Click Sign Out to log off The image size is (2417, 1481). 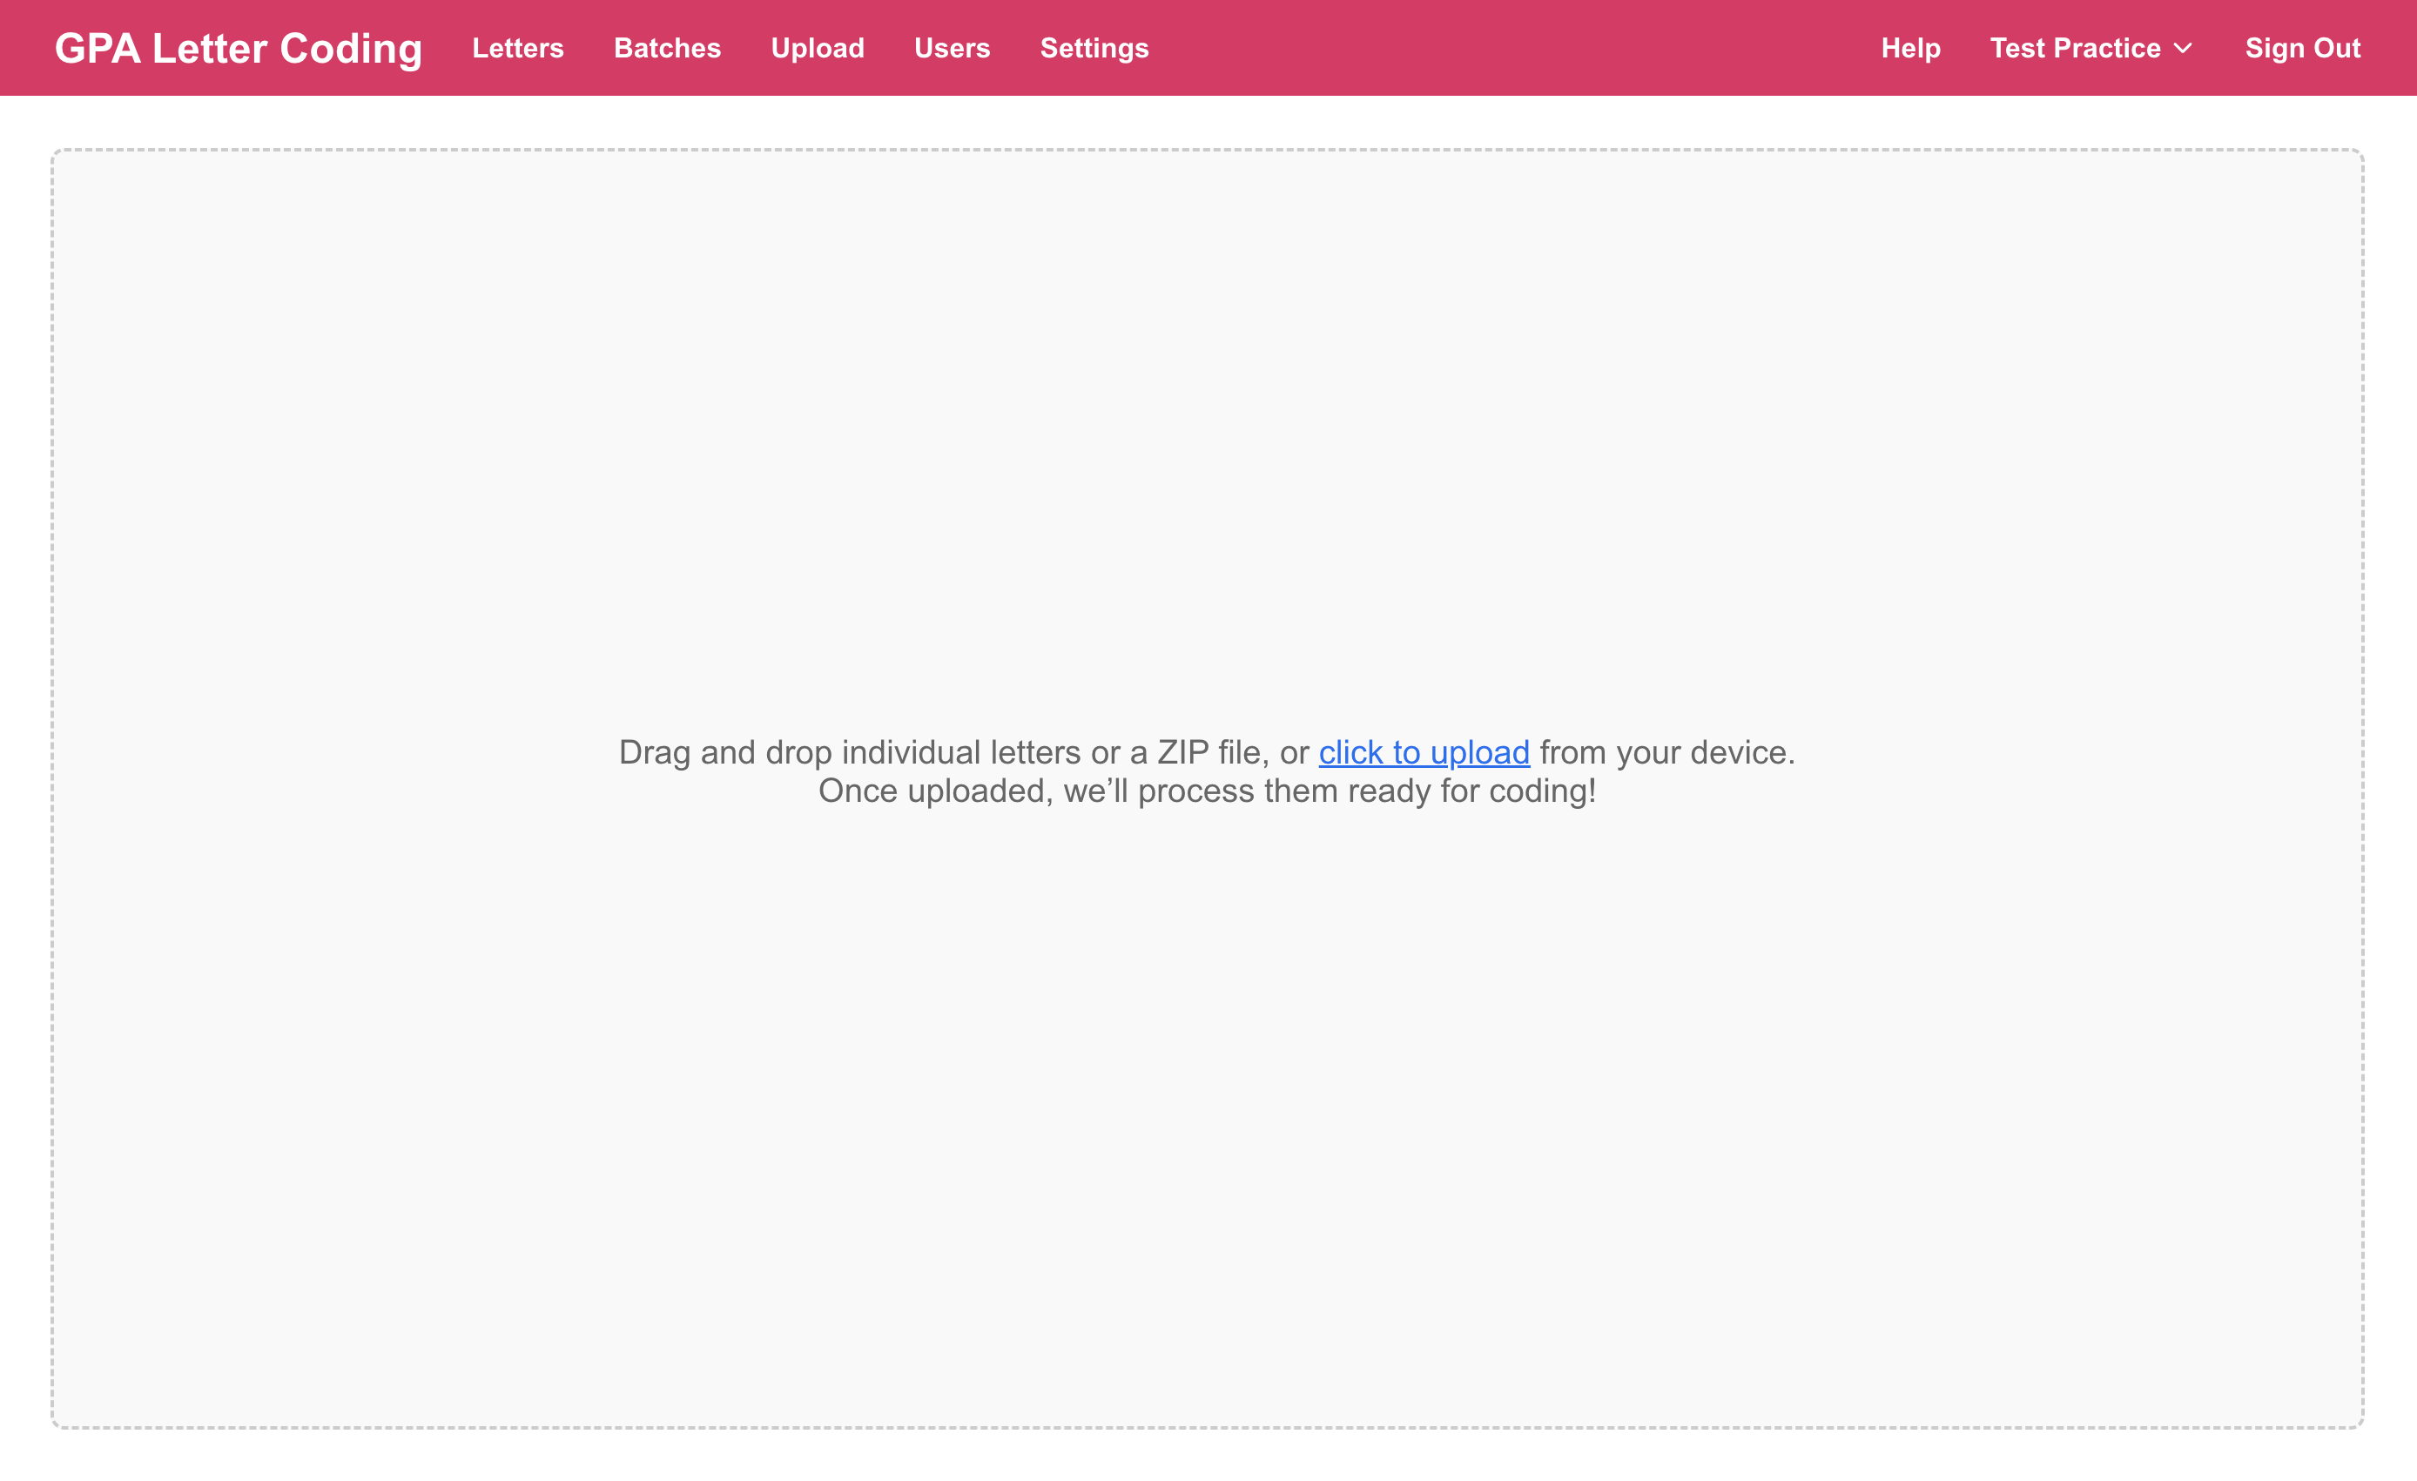point(2302,47)
